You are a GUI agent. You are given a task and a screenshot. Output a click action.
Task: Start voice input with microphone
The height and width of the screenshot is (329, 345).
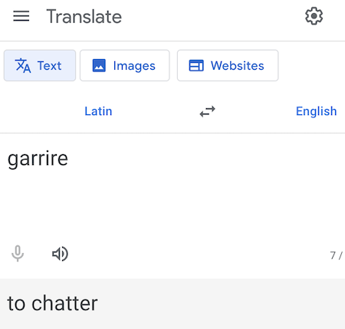(x=18, y=254)
